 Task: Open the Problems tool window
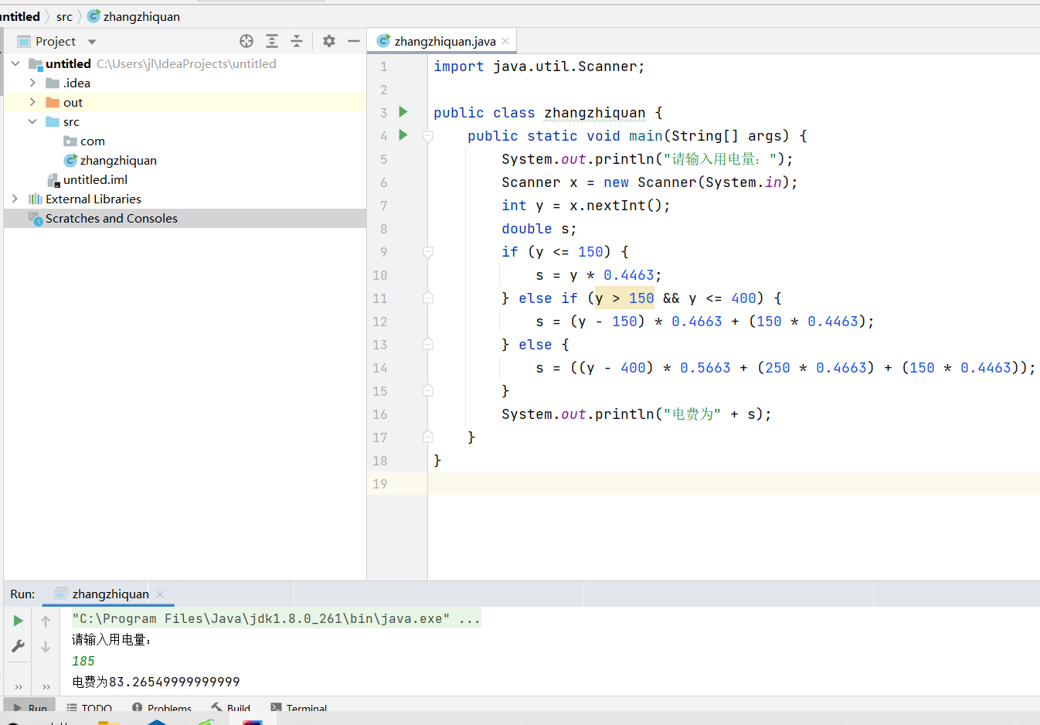pyautogui.click(x=161, y=707)
